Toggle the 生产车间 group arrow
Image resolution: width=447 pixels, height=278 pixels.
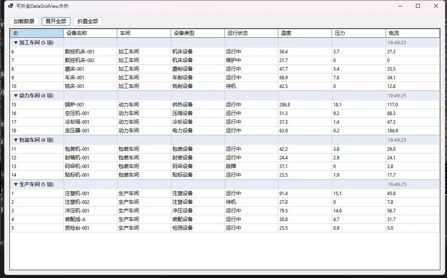[16, 184]
